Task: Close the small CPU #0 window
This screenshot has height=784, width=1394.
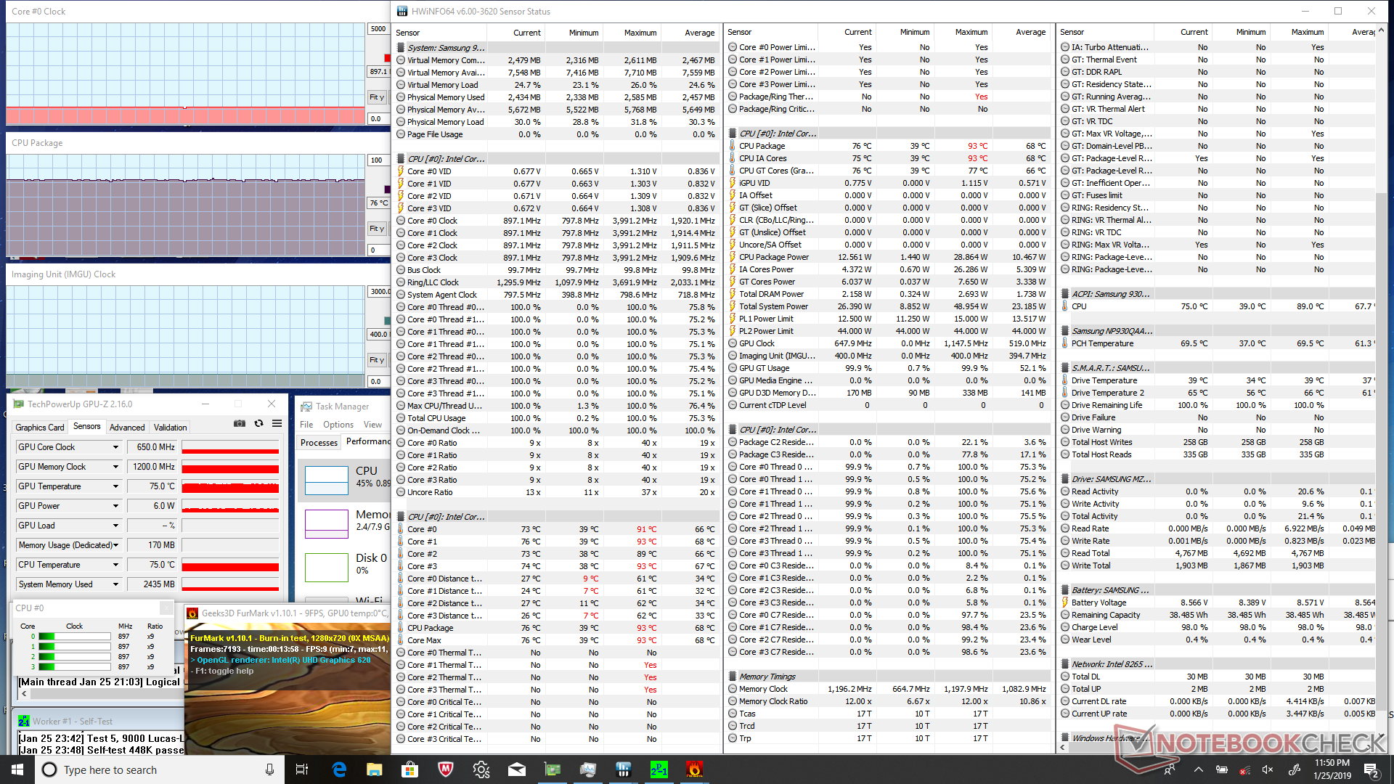Action: (x=166, y=608)
